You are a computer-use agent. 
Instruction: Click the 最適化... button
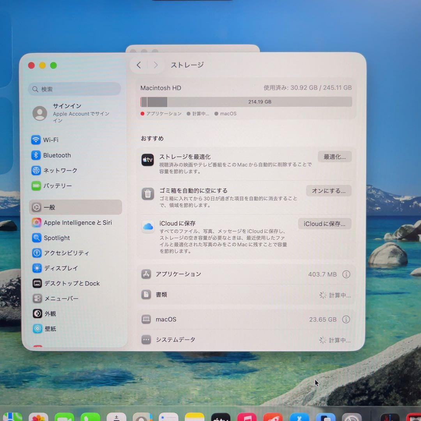click(x=334, y=157)
